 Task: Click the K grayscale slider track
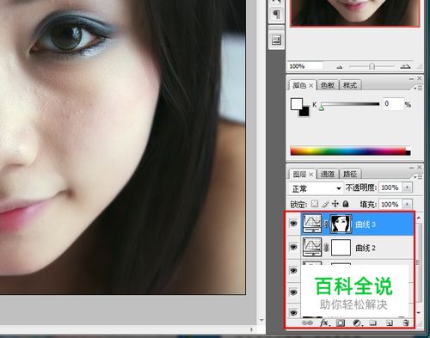coord(350,104)
